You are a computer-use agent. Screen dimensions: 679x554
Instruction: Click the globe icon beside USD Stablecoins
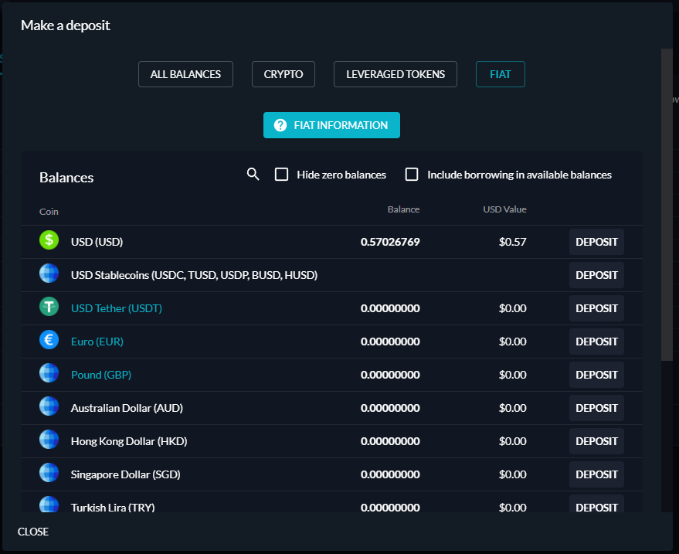click(x=49, y=274)
